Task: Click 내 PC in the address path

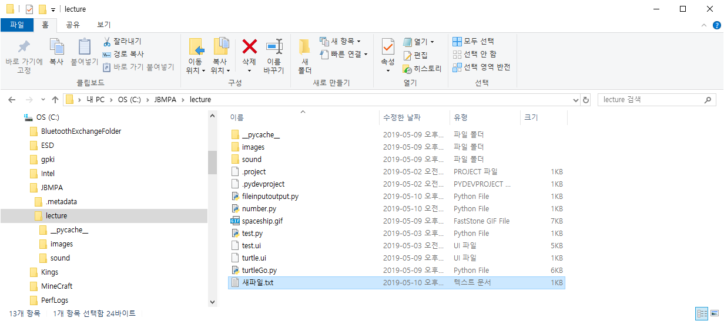Action: coord(95,100)
